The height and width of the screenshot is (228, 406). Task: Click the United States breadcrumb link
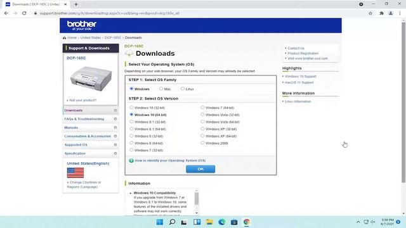click(x=90, y=38)
